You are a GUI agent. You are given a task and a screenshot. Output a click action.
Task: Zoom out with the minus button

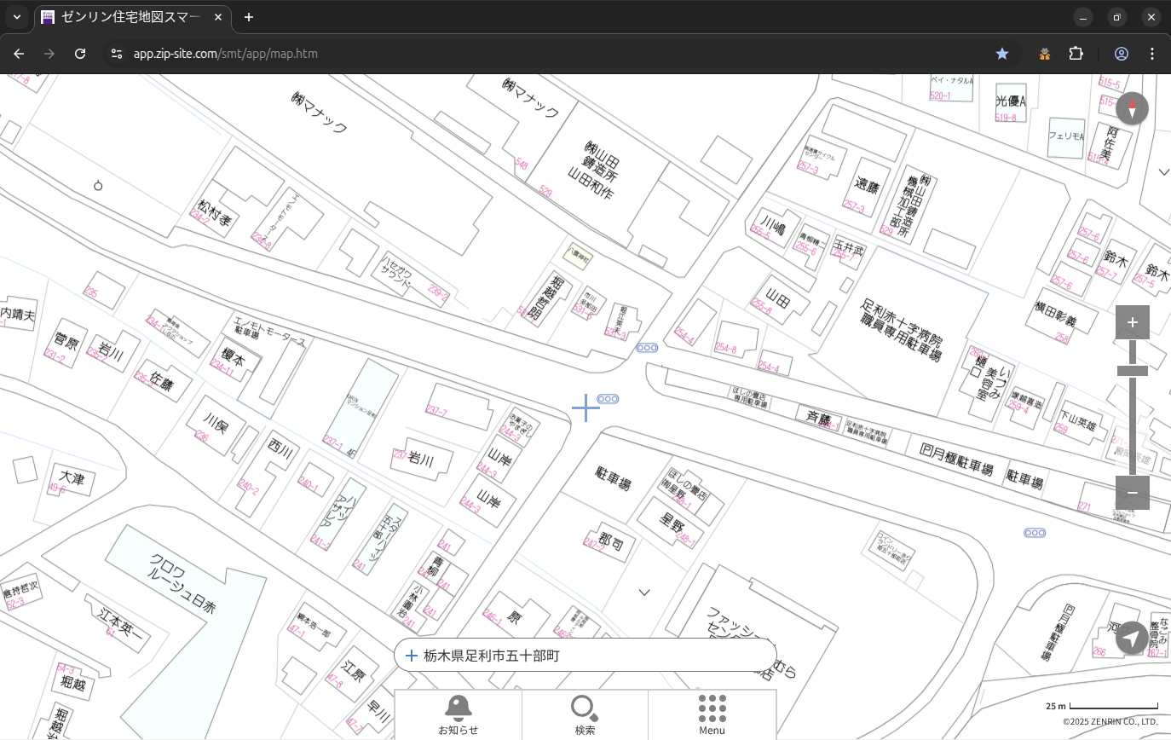pos(1132,493)
